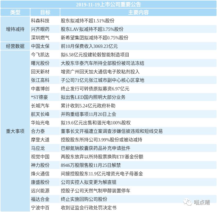Image resolution: width=217 pixels, height=212 pixels.
Task: Click 间接控股股东11.9亿元增资光电子母基金 text
Action: [102, 174]
